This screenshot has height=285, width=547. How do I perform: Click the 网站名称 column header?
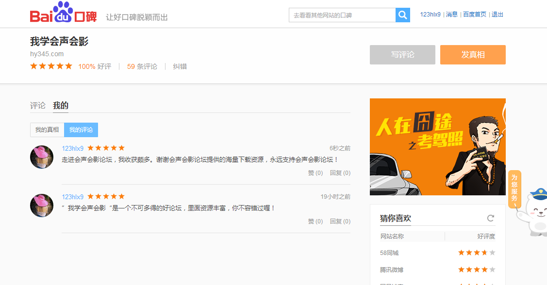click(x=392, y=236)
